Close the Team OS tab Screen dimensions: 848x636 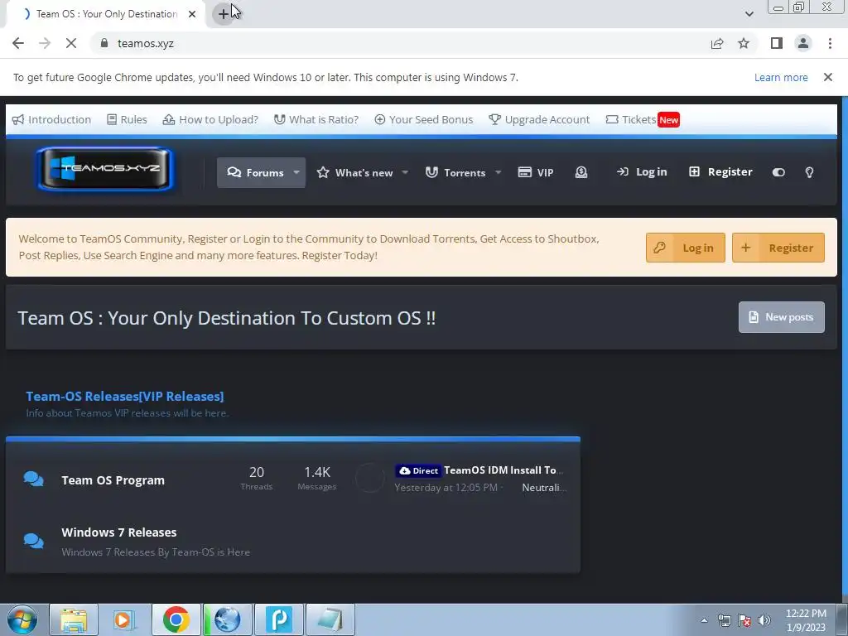click(192, 14)
